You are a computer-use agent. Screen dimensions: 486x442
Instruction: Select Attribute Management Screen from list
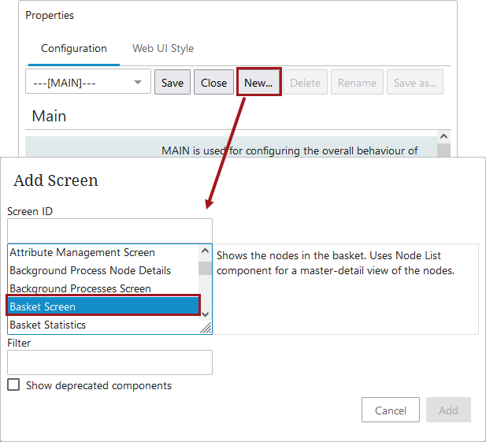pos(83,253)
